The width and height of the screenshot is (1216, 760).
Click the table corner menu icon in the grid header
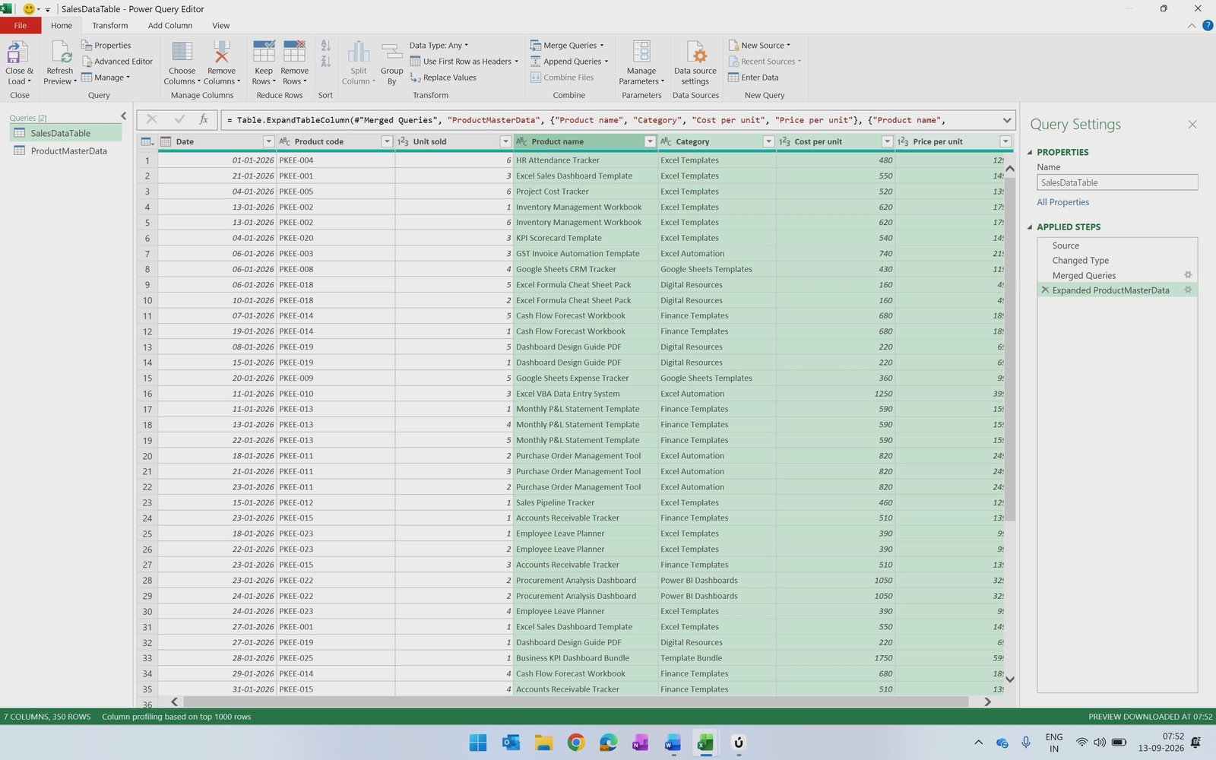(x=147, y=141)
